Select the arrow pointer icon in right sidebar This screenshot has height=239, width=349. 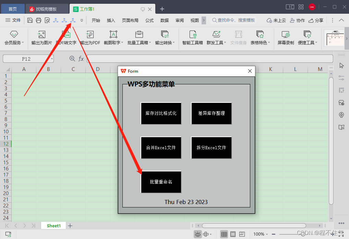pyautogui.click(x=341, y=65)
